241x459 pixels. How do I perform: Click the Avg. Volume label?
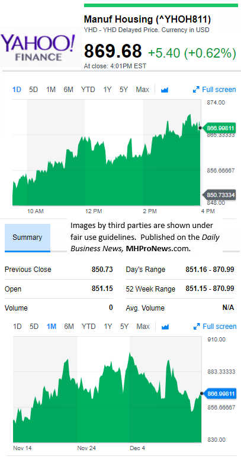click(145, 308)
